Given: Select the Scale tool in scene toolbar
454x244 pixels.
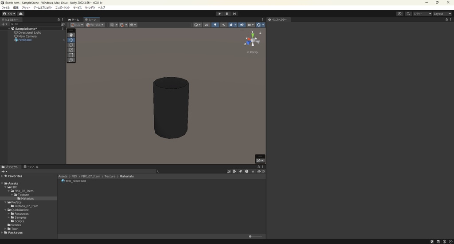Looking at the screenshot, I should [71, 50].
